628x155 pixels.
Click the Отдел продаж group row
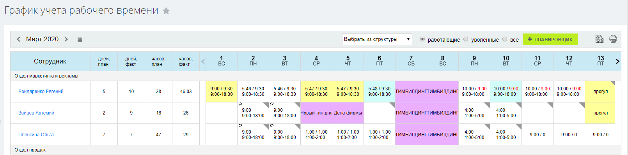(x=316, y=150)
